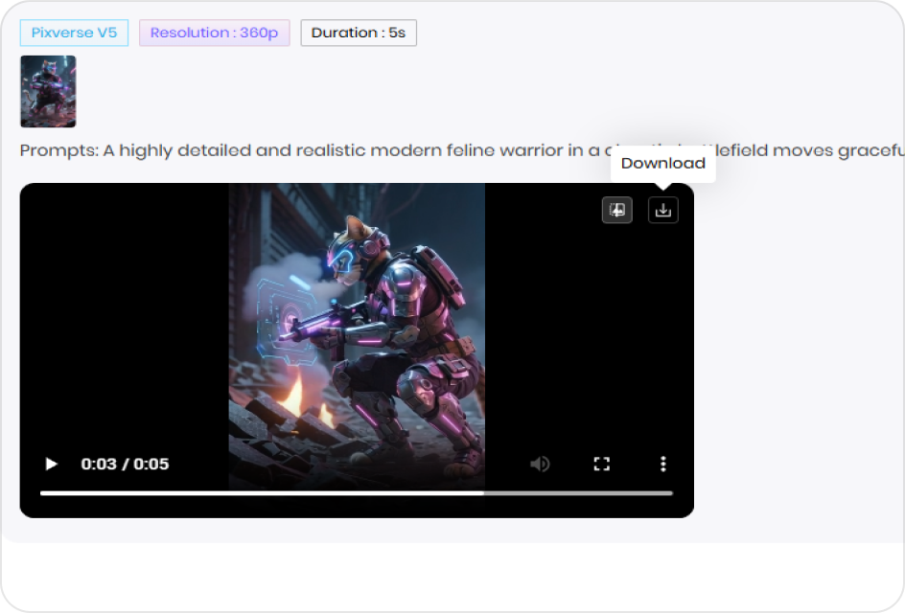Screen dimensions: 905x613
Task: Click the Download icon button on the video
Action: [x=663, y=210]
